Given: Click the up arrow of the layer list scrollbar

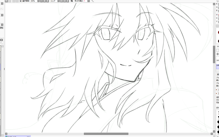Looking at the screenshot, I should click(2, 46).
